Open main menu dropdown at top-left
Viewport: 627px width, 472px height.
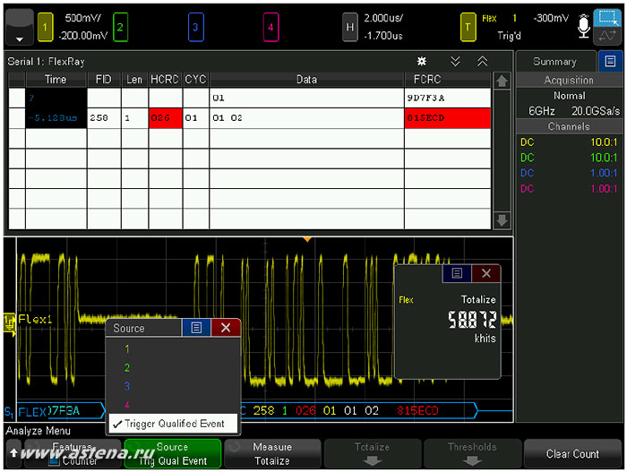click(19, 26)
